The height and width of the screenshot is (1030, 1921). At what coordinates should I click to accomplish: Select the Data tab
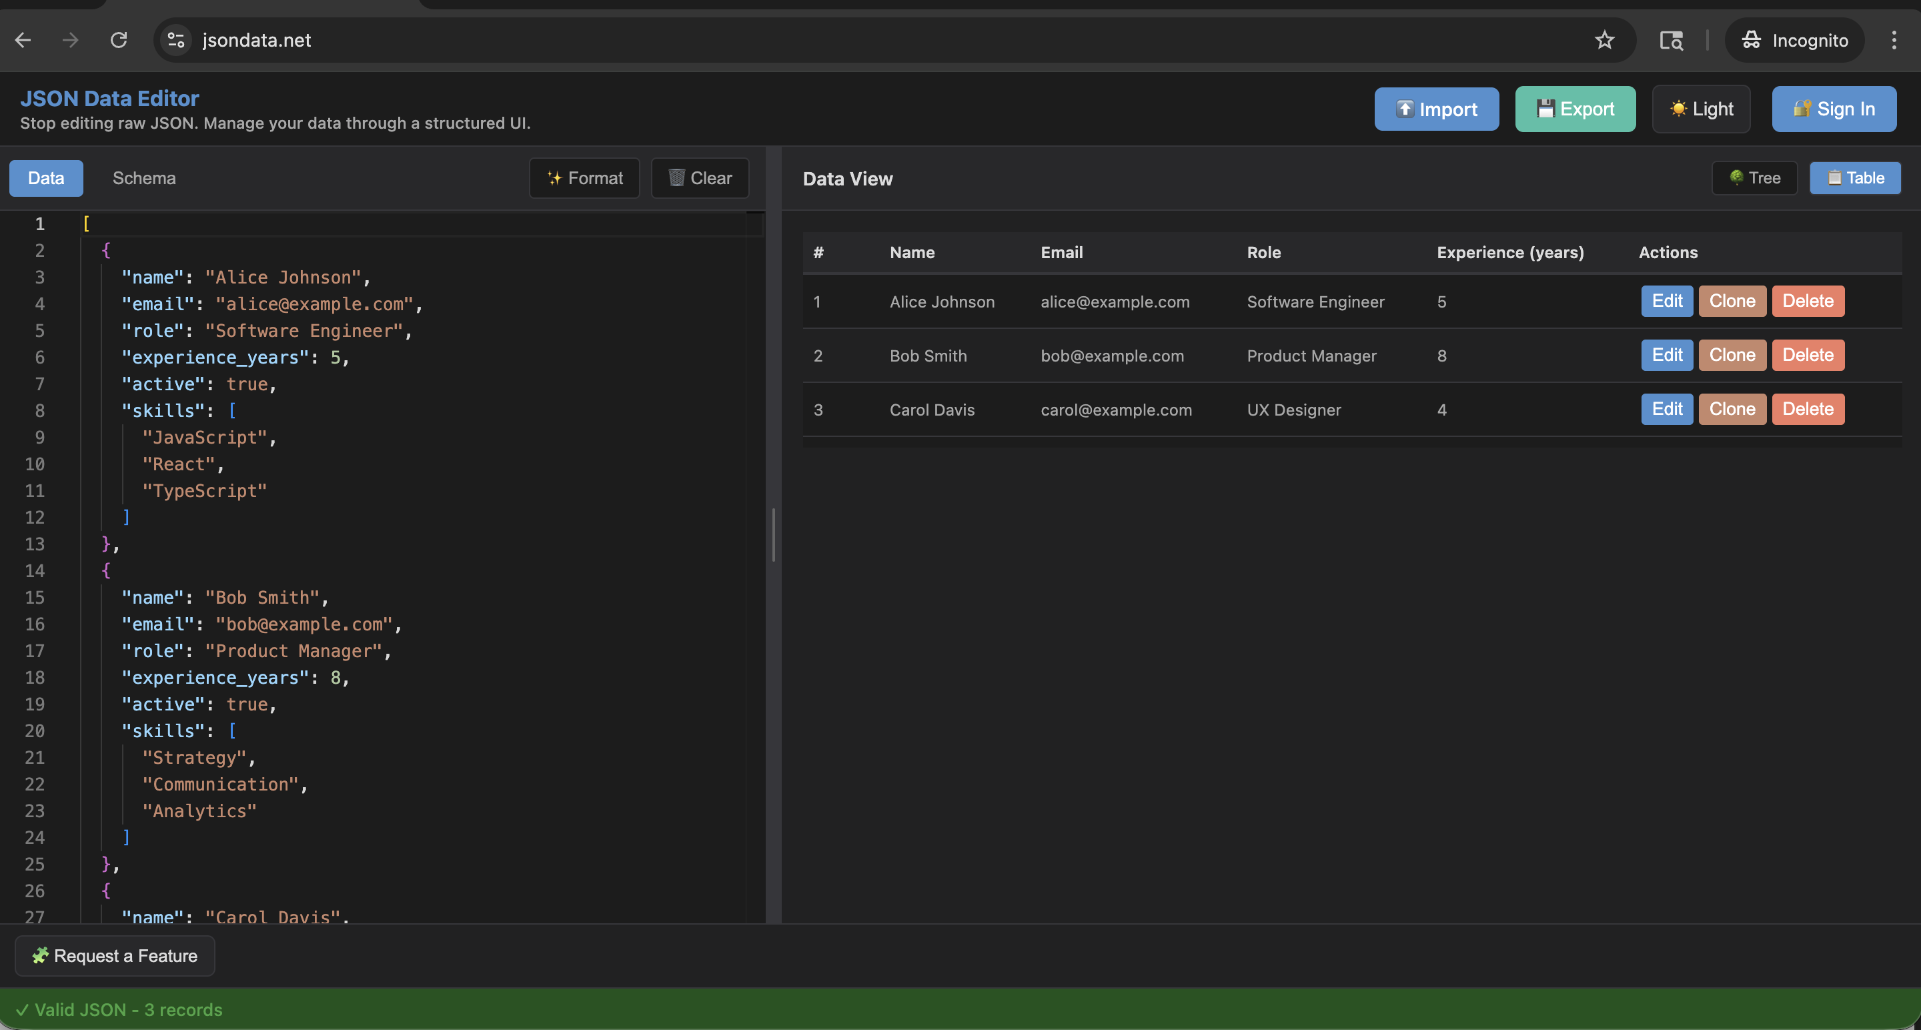pyautogui.click(x=46, y=178)
